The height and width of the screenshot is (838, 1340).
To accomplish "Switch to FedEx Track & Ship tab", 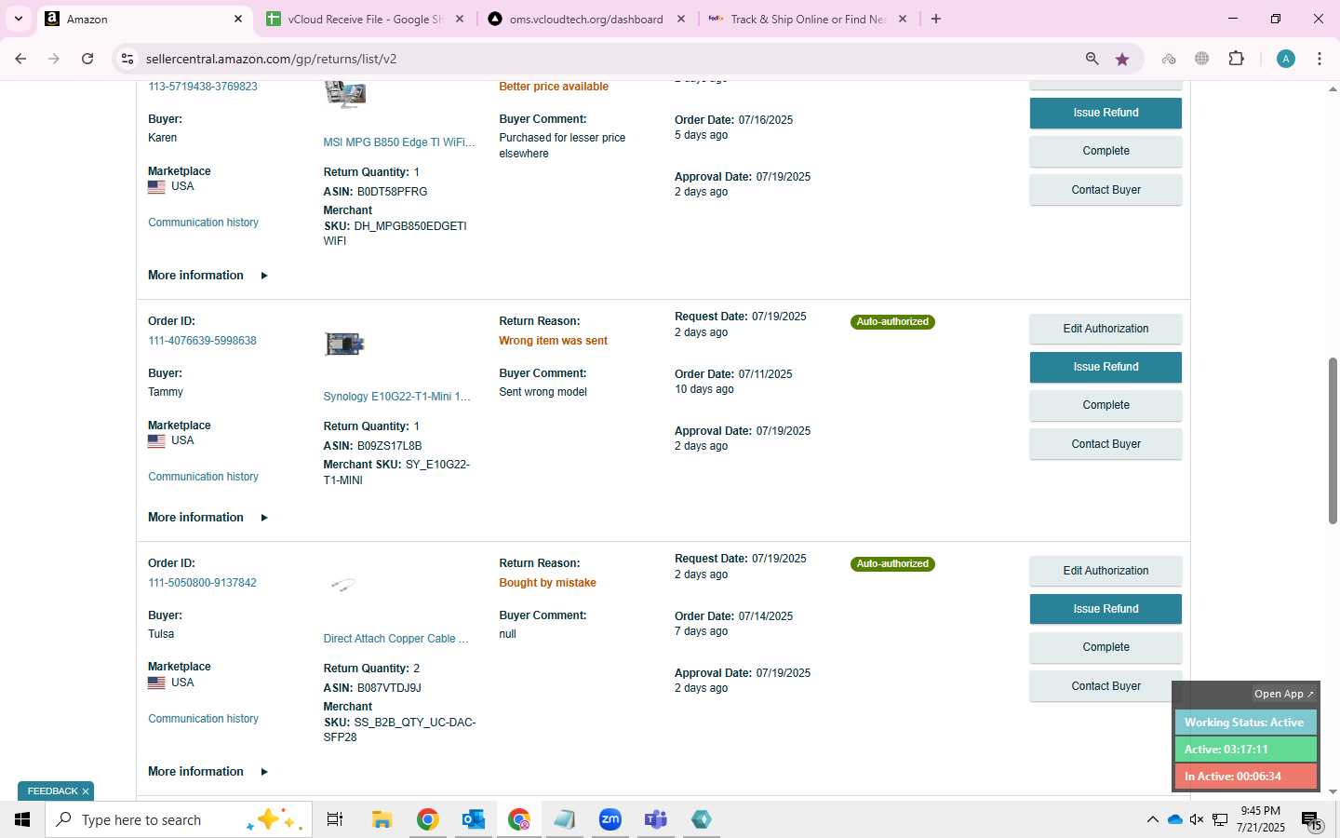I will (x=808, y=19).
